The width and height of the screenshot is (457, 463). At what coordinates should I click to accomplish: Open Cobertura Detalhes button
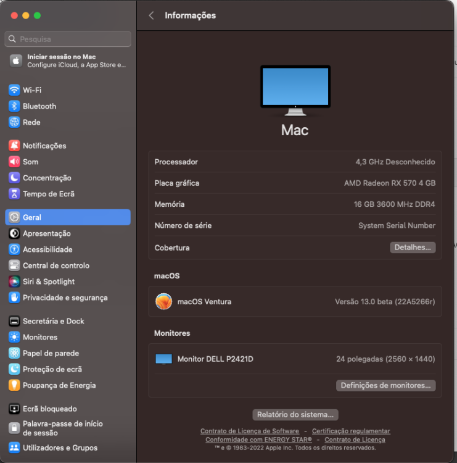[413, 248]
